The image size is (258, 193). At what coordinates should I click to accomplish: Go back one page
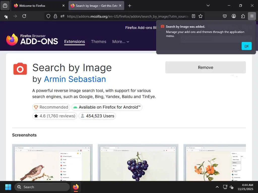point(6,16)
